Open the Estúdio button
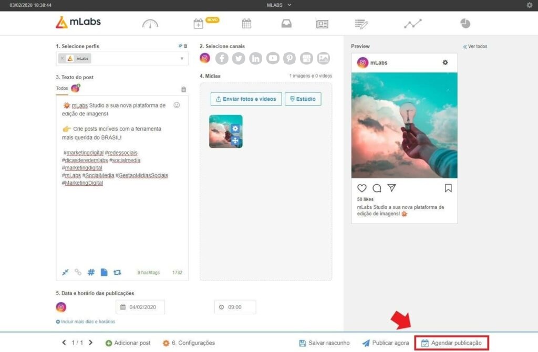Image resolution: width=538 pixels, height=352 pixels. point(303,99)
